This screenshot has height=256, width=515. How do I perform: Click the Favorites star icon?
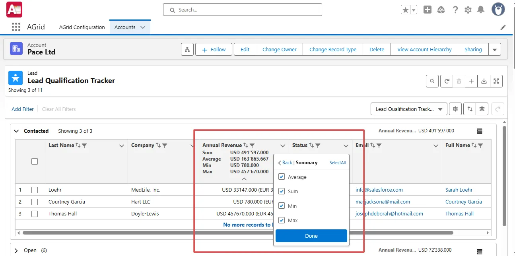[x=405, y=10]
